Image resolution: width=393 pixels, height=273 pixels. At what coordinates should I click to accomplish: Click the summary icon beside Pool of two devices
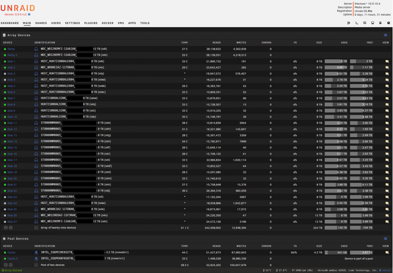(x=36, y=265)
